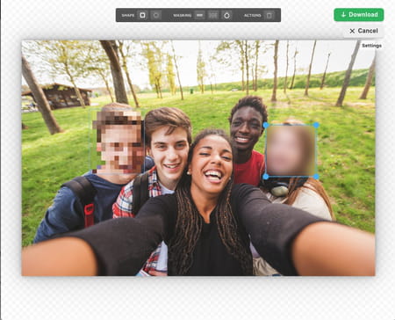Viewport: 395px width, 320px height.
Task: Click the ACTIONS label in toolbar
Action: pos(252,15)
